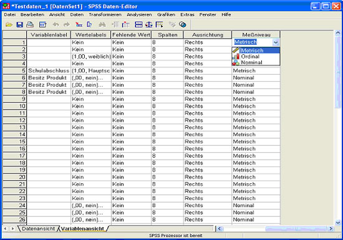The width and height of the screenshot is (343, 240).
Task: Click the Use Sets icon
Action: point(183,24)
